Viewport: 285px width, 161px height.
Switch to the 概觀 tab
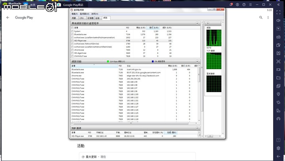(74, 18)
